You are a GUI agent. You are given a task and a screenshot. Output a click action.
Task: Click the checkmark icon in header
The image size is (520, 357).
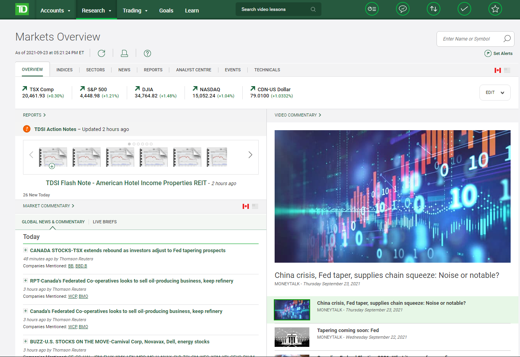[x=464, y=9]
